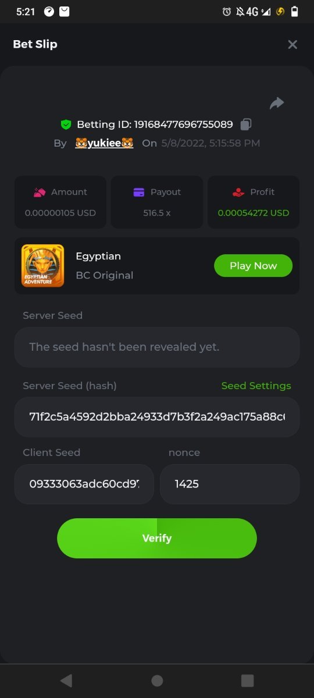This screenshot has height=698, width=314.
Task: Tap Android recent apps square
Action: point(248,681)
